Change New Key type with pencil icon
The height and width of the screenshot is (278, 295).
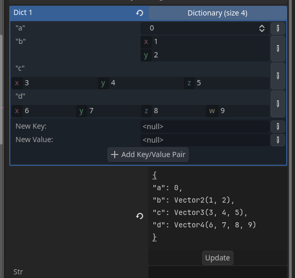coord(278,127)
